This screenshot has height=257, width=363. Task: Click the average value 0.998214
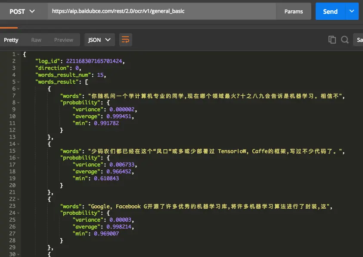tap(119, 227)
